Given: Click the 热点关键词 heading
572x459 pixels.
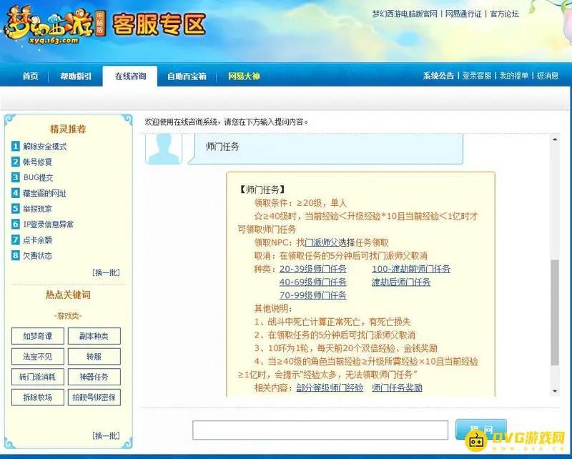Looking at the screenshot, I should 68,295.
